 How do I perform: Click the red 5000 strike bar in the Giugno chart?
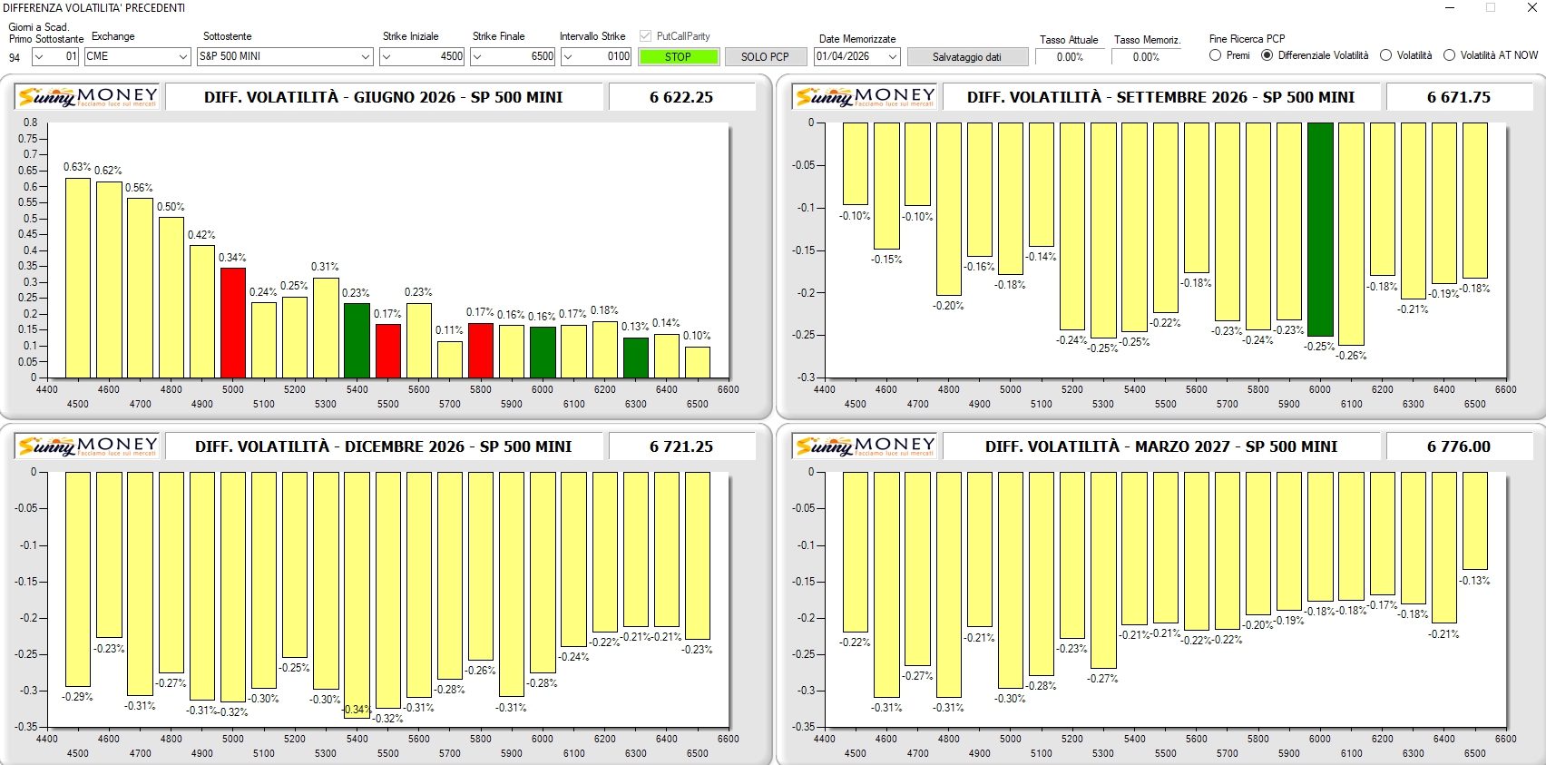233,323
